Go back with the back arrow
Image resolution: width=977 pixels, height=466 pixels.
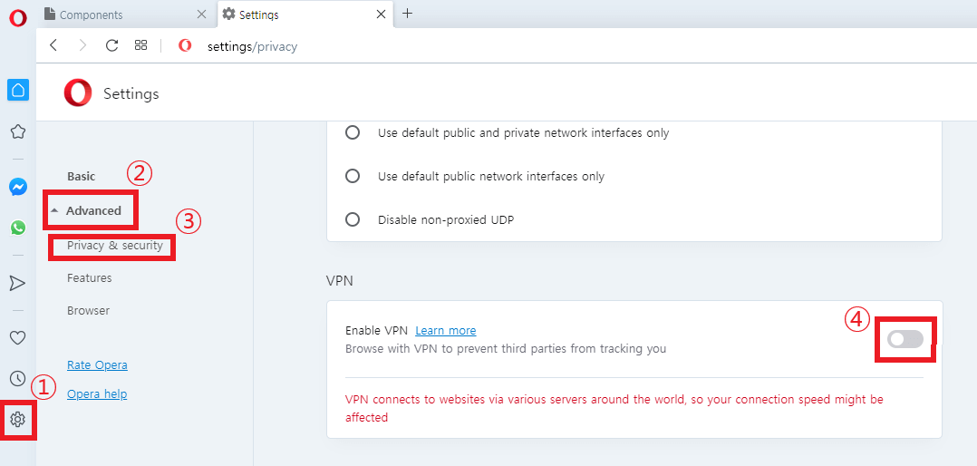tap(53, 44)
